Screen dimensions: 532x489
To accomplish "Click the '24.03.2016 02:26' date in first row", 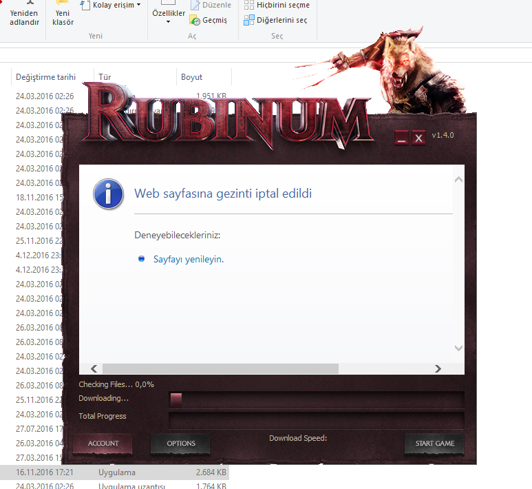I will (x=45, y=96).
